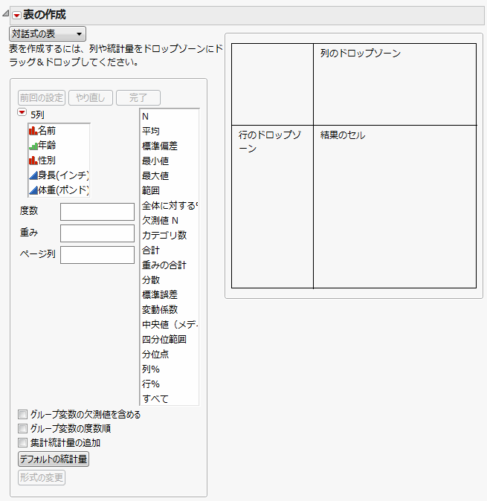This screenshot has height=501, width=487.
Task: Click the ordinal icon of the 年齢 column
Action: pyautogui.click(x=33, y=146)
